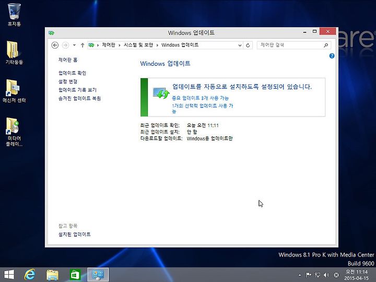
Task: Click the Control Panel taskbar button
Action: [x=98, y=275]
